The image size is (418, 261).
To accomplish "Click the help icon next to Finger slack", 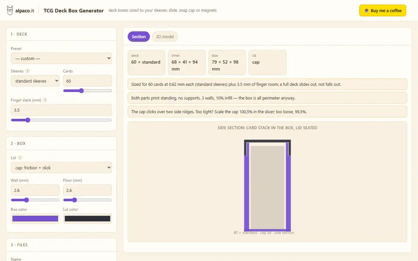I will (x=45, y=100).
